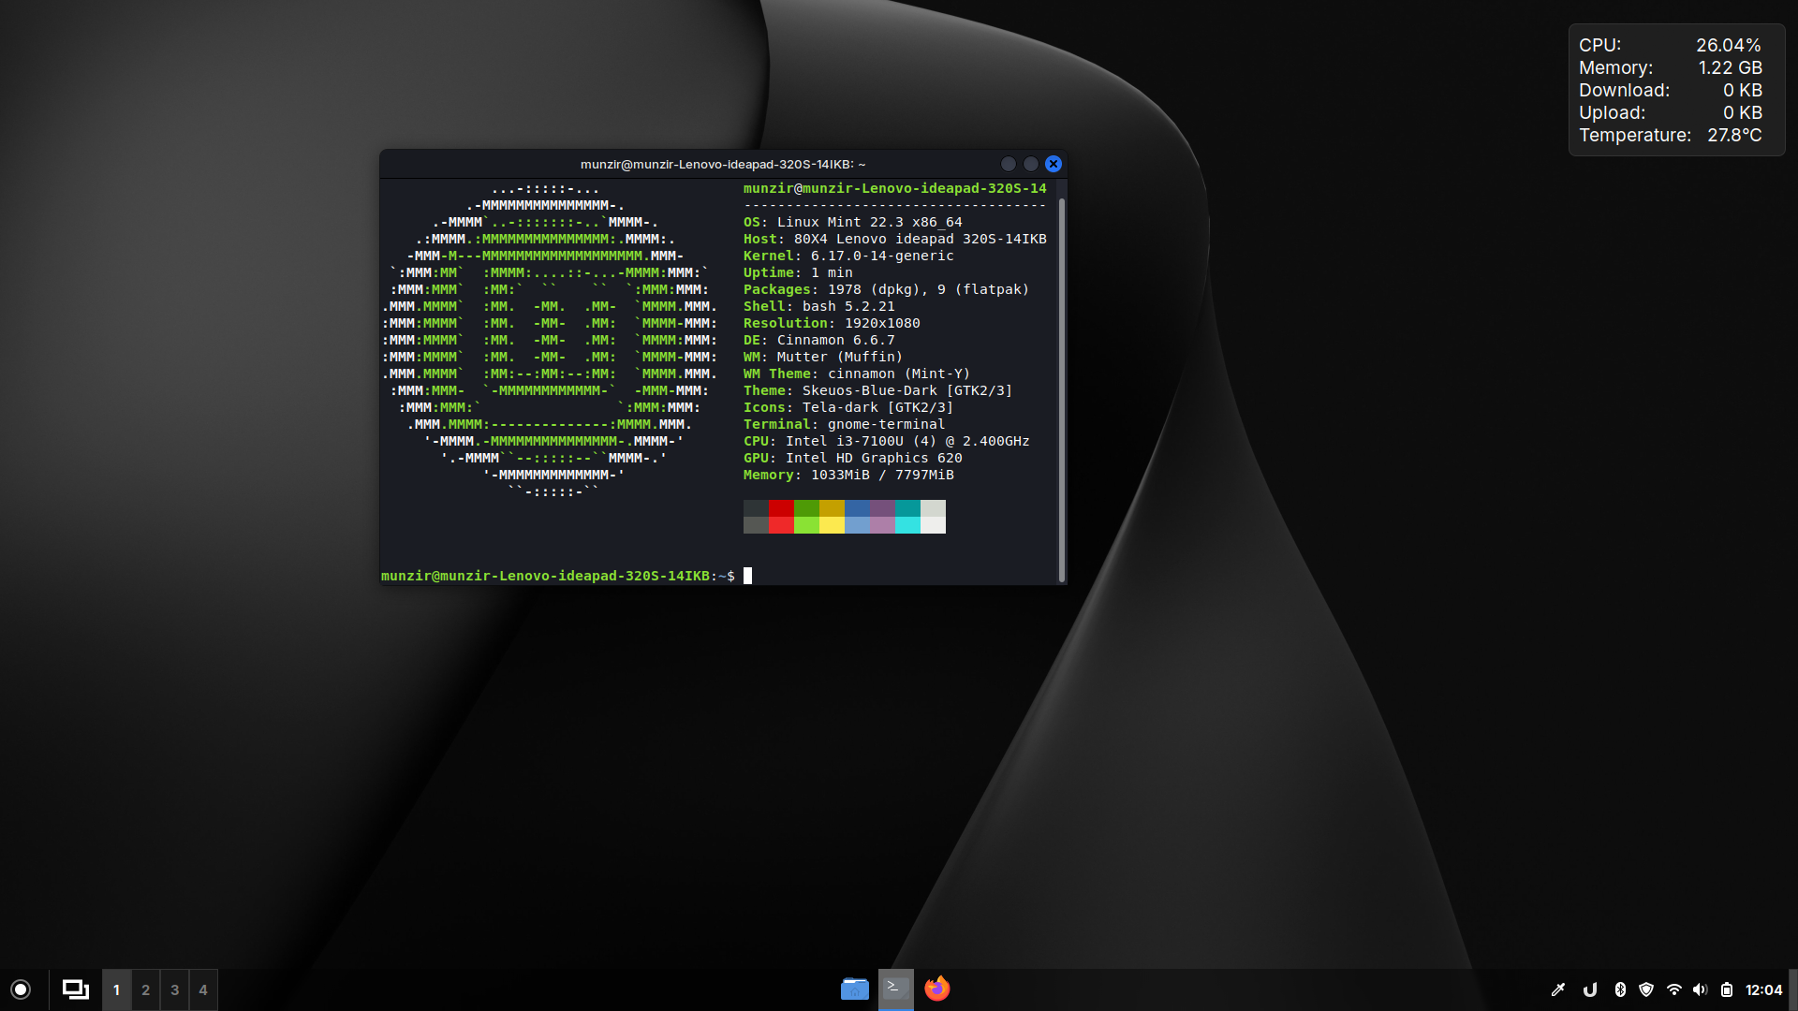Viewport: 1798px width, 1011px height.
Task: Open the Firefox browser from the taskbar
Action: [938, 989]
